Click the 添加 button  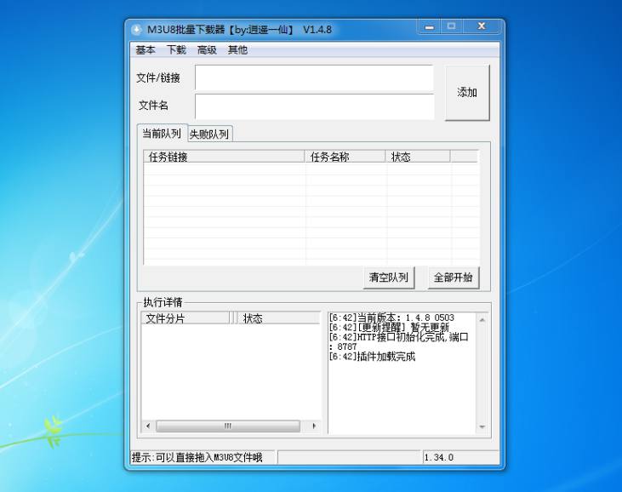(x=467, y=93)
